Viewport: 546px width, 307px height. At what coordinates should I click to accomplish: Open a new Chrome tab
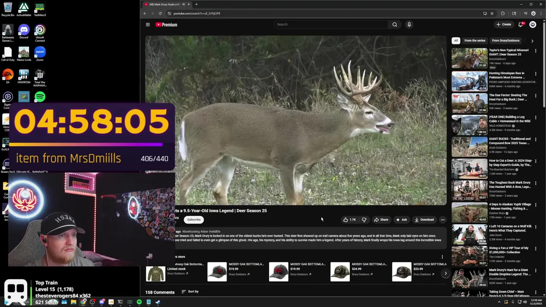coord(196,4)
